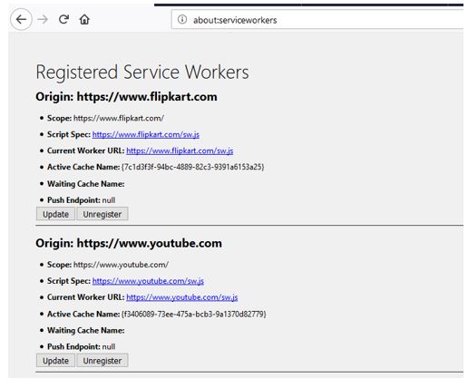Reload the page with the refresh icon

tap(63, 19)
